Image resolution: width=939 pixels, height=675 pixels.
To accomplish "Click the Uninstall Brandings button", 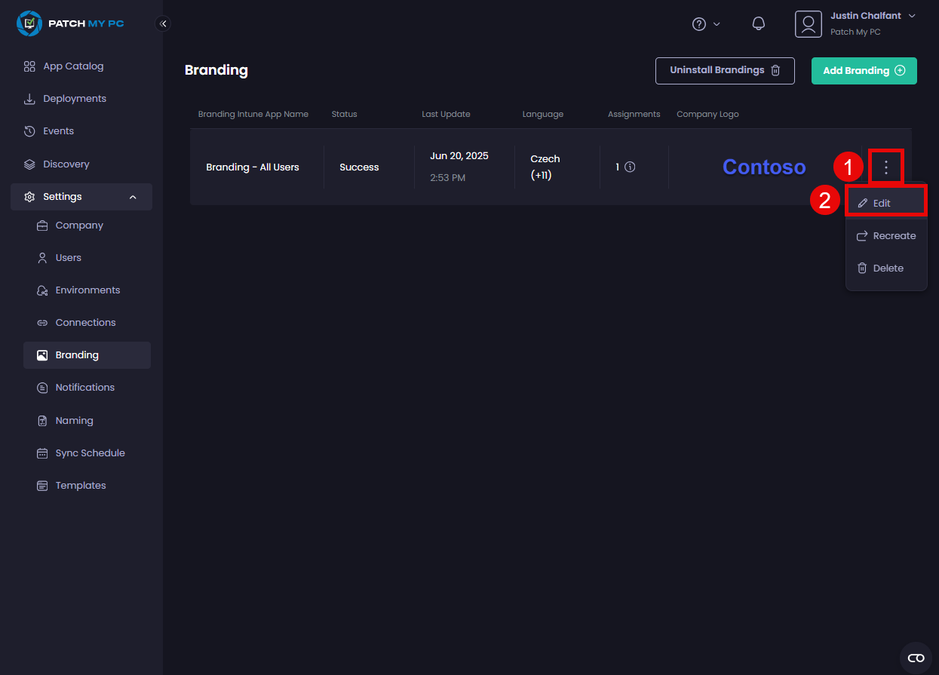I will [724, 71].
